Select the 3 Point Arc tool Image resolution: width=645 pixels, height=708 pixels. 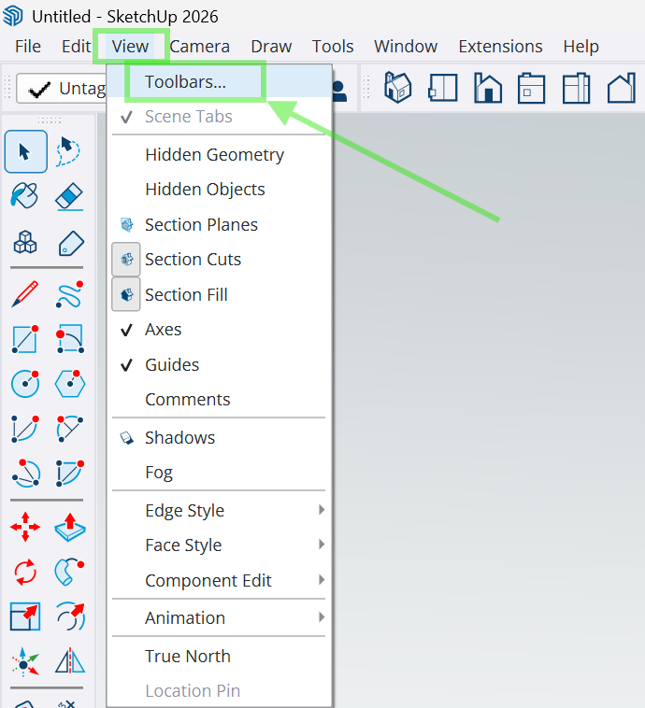point(26,474)
